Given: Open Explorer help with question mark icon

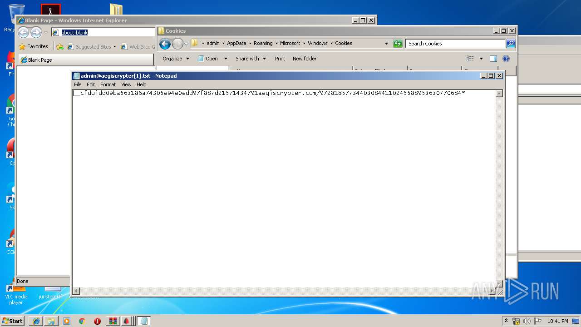Looking at the screenshot, I should [506, 59].
